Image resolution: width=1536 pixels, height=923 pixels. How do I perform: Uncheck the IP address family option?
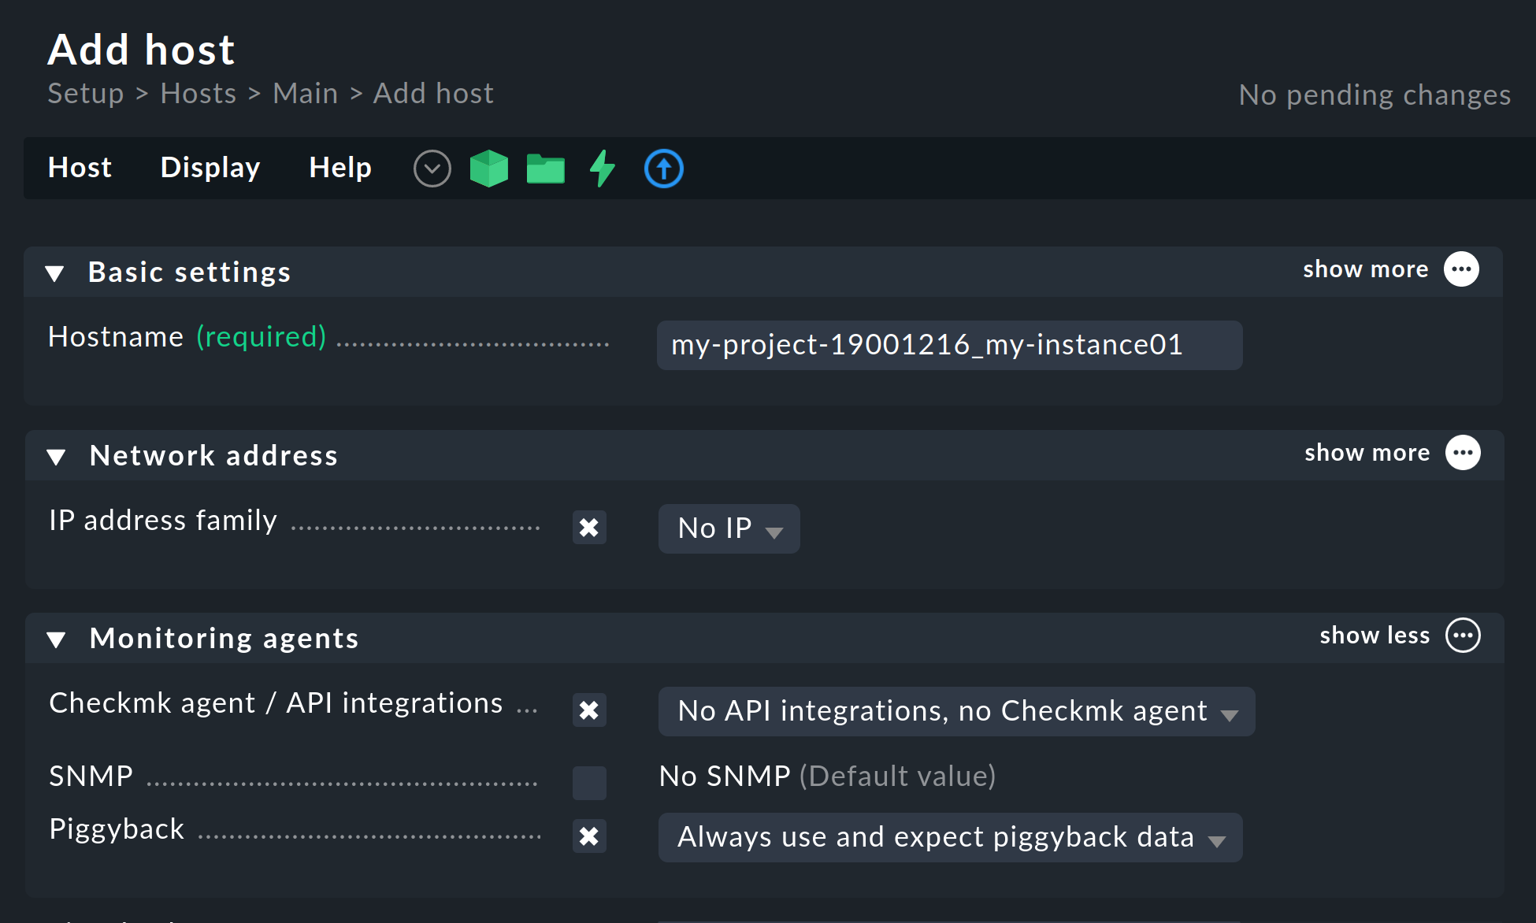point(589,528)
